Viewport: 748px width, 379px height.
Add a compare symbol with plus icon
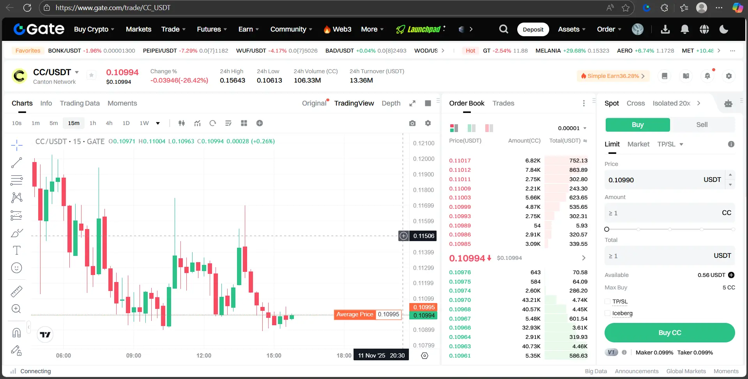(260, 123)
